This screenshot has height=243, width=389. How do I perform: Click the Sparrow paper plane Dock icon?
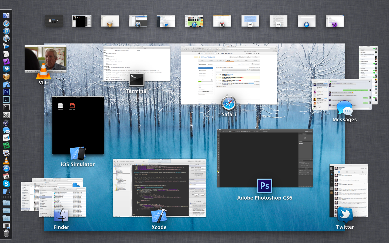pos(6,46)
